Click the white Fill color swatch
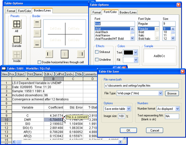The width and height of the screenshot is (186, 145). 128,60
